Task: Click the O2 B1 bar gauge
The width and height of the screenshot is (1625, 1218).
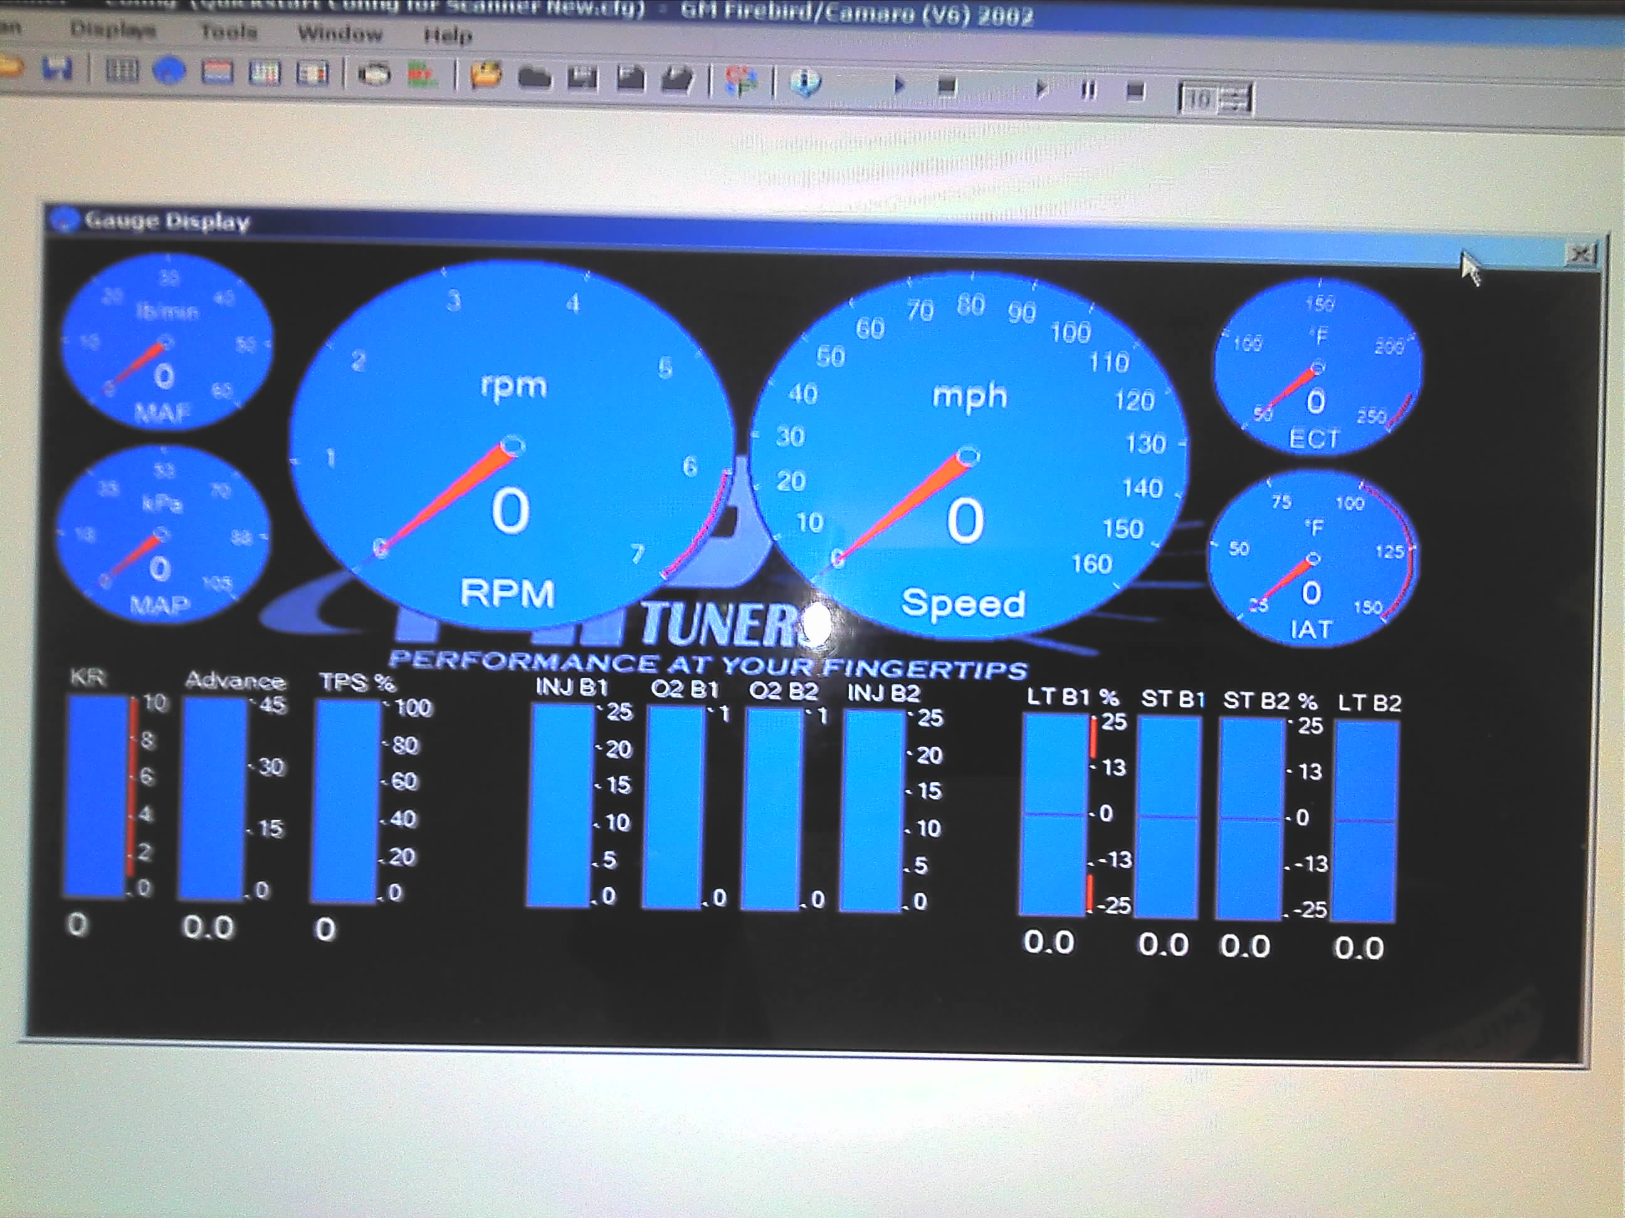Action: click(x=674, y=808)
